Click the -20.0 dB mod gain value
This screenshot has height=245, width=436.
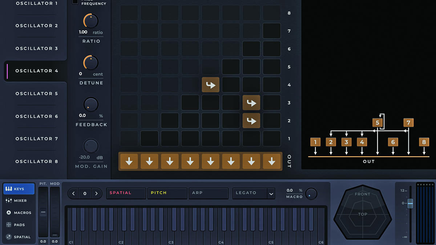coord(85,157)
